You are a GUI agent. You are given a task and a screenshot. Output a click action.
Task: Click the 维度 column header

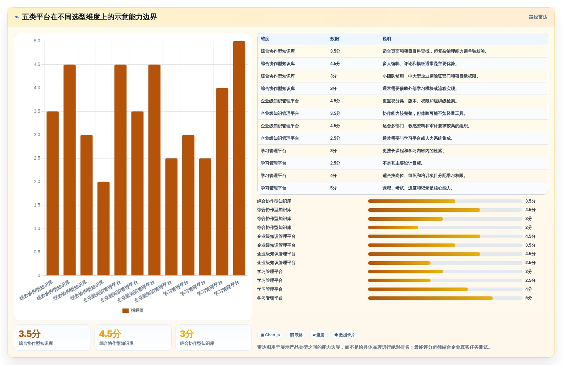point(265,39)
